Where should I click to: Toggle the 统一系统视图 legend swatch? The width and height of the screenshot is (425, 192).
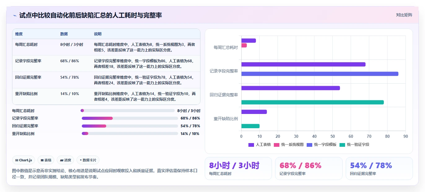[277, 145]
